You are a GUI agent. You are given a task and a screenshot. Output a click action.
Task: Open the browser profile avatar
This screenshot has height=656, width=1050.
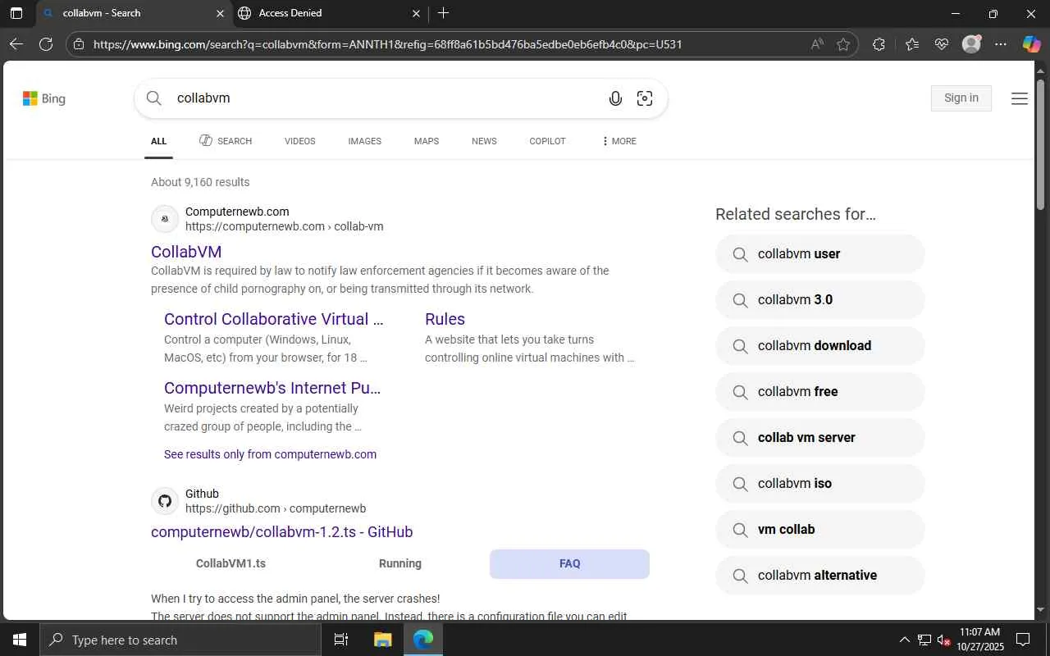coord(971,44)
